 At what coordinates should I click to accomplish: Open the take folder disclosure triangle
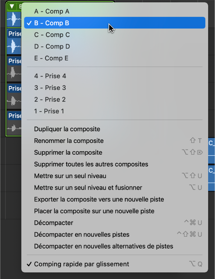[11, 6]
